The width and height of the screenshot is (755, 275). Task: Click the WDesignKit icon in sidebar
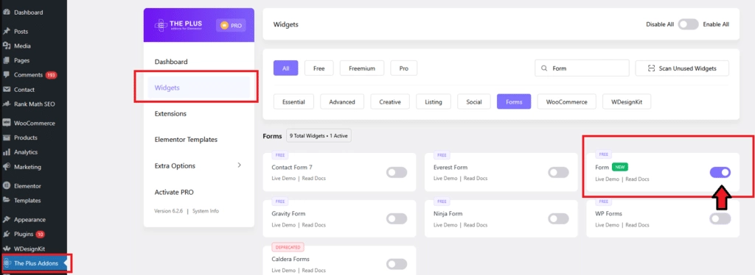pos(7,249)
